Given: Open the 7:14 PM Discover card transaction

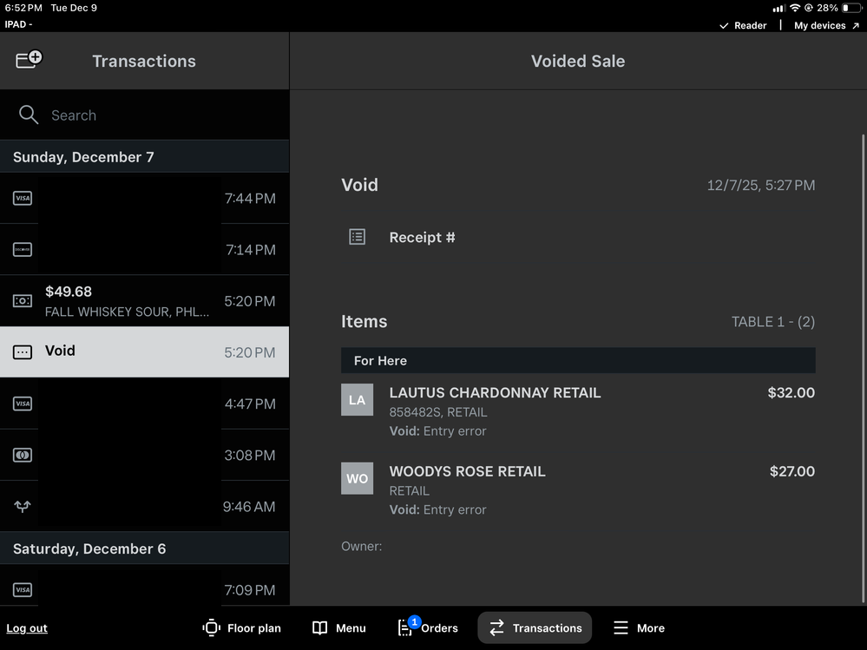Looking at the screenshot, I should [x=144, y=250].
